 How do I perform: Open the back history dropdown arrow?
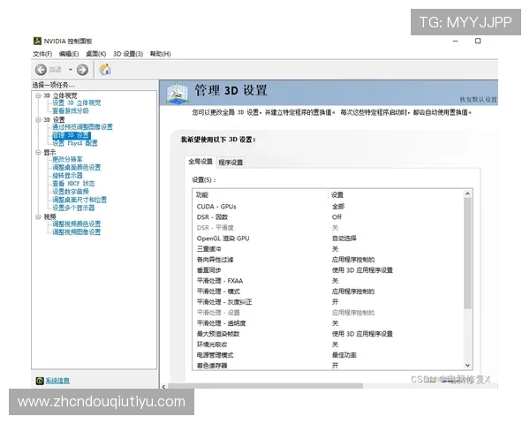[71, 70]
